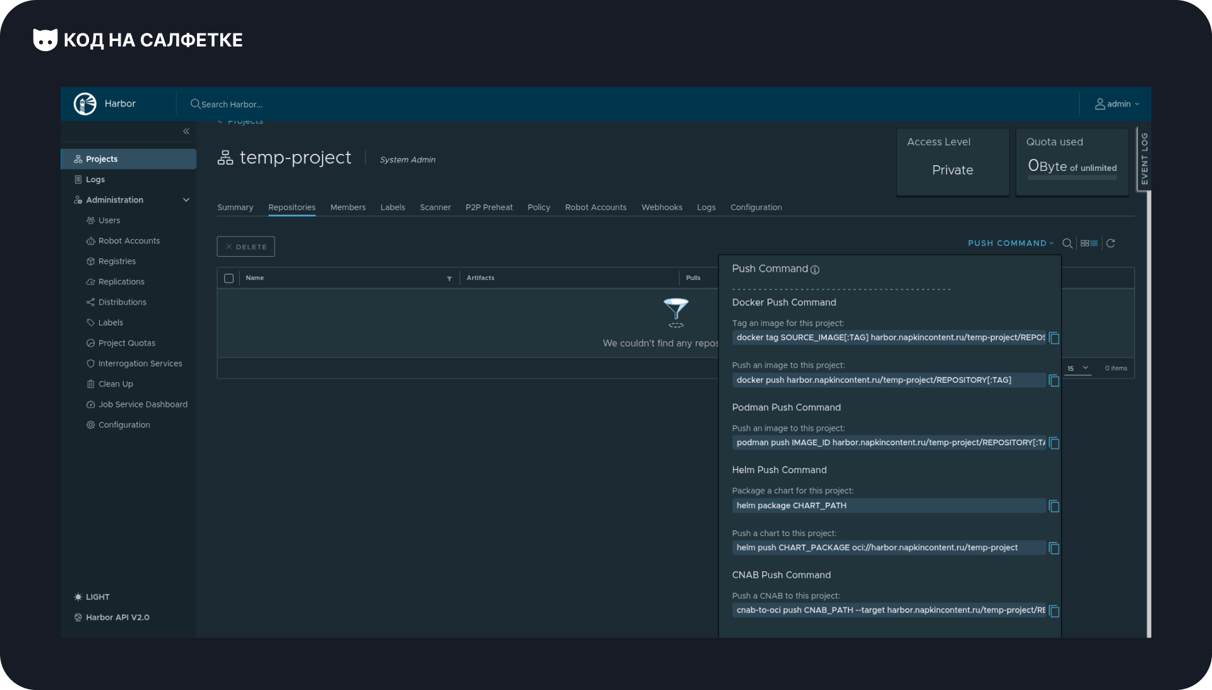Open Job Service Dashboard in the sidebar

point(143,404)
